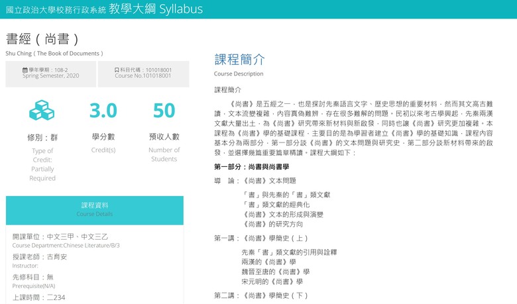This screenshot has height=304, width=517.
Task: Click the Credit(s) caption
Action: click(x=103, y=150)
